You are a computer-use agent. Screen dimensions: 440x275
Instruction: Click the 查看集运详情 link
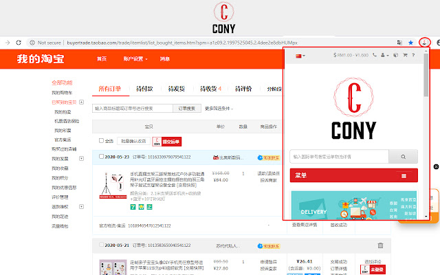pos(305,225)
